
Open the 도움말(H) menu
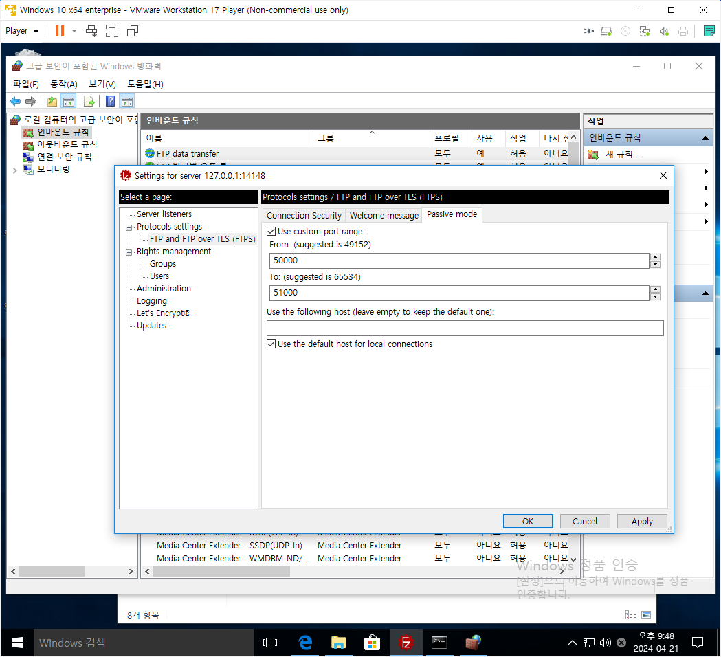pyautogui.click(x=145, y=84)
